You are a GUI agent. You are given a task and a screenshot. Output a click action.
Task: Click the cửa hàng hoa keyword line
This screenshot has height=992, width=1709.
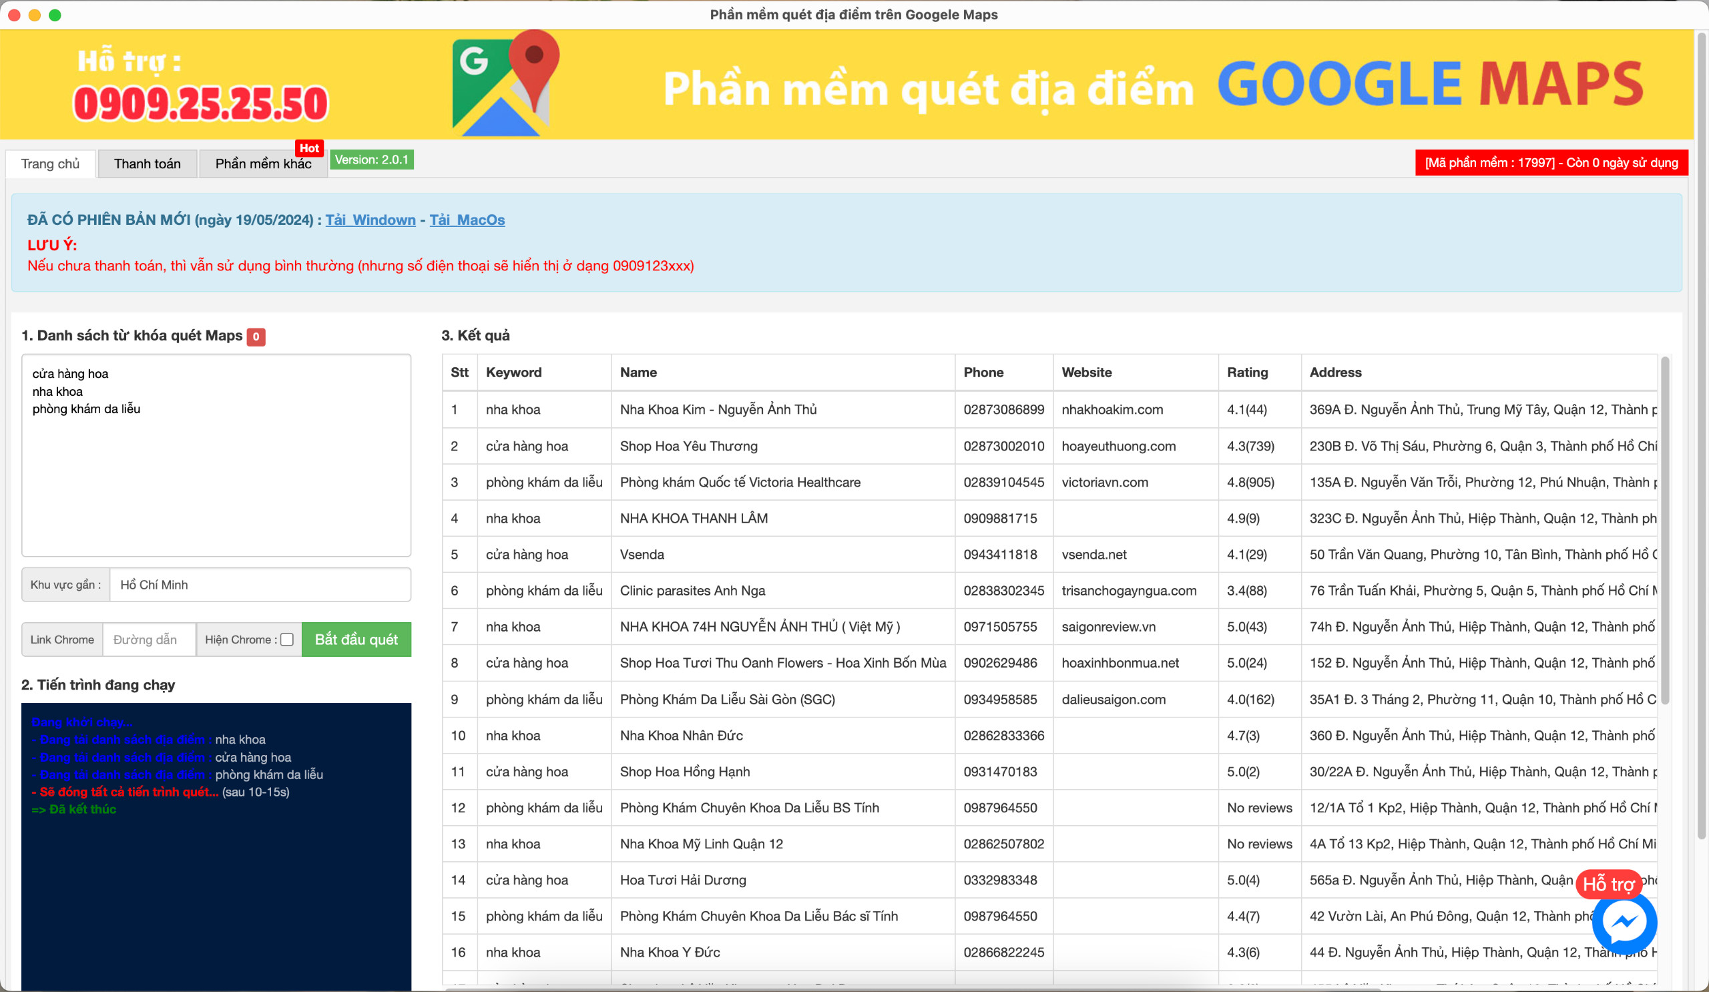71,374
